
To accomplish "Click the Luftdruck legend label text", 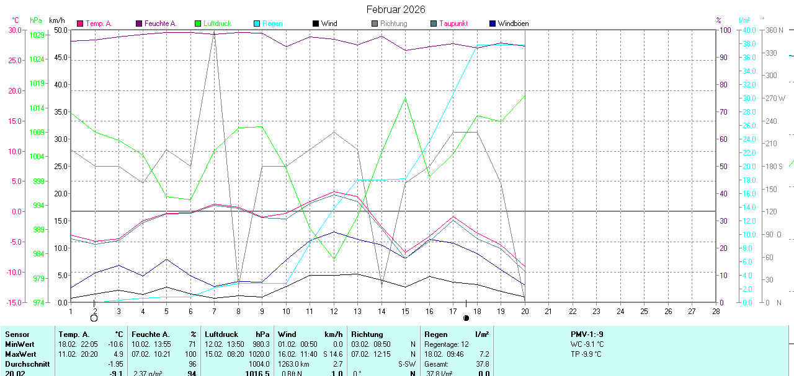I will [217, 24].
